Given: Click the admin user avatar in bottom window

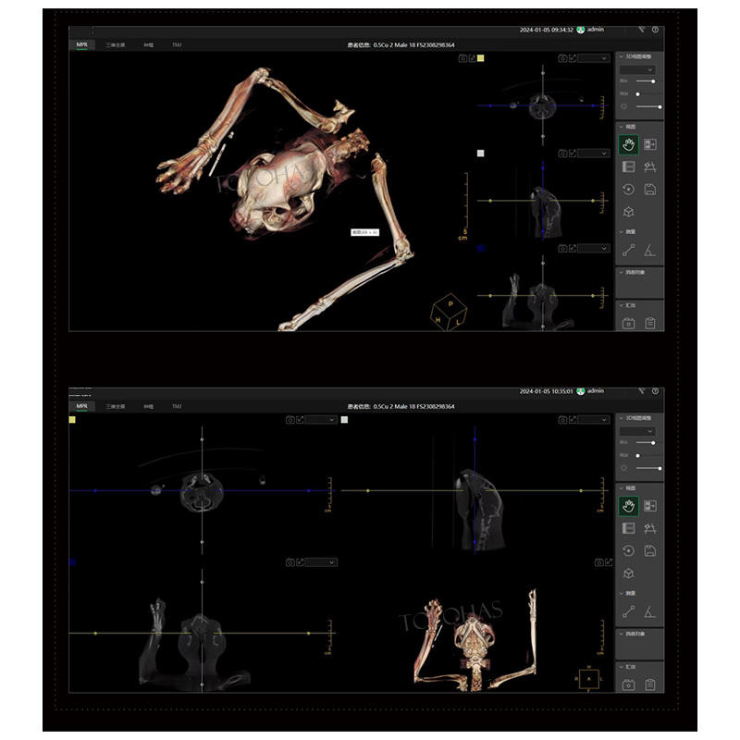Looking at the screenshot, I should [x=581, y=391].
